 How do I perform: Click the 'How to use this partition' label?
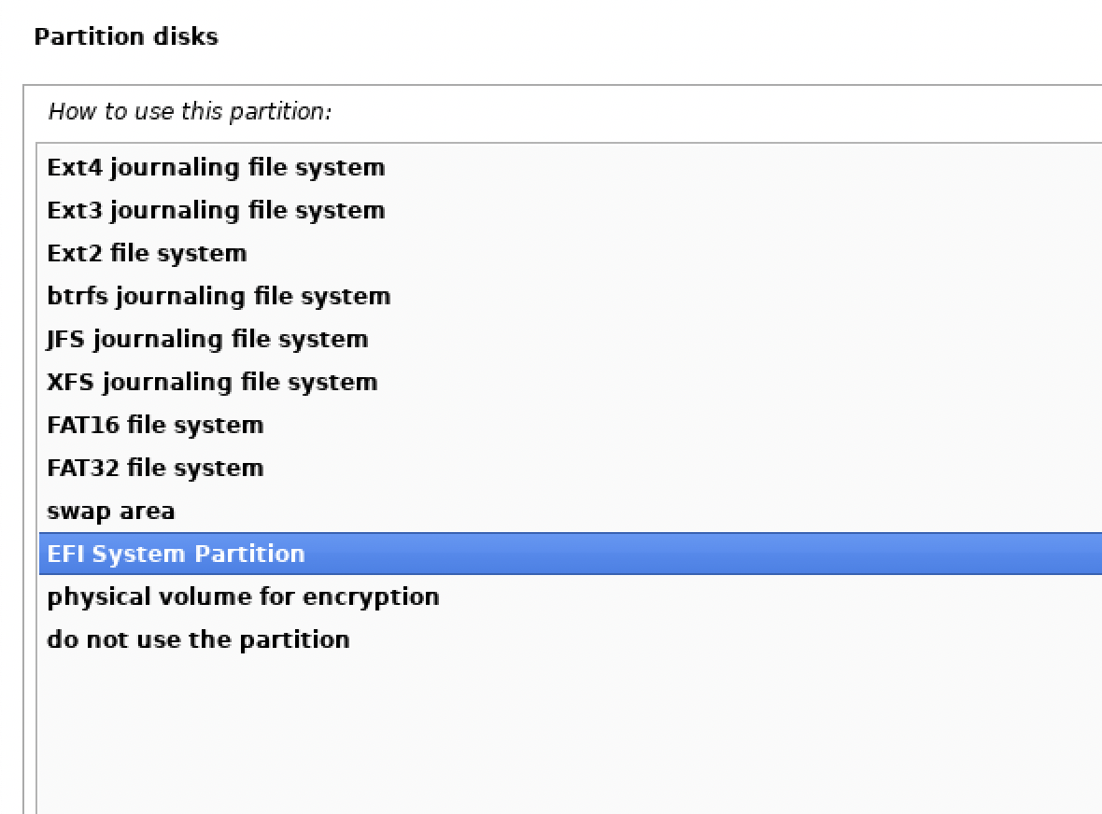pos(190,112)
